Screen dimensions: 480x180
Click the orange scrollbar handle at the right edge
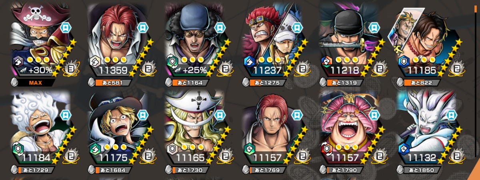tap(476, 8)
